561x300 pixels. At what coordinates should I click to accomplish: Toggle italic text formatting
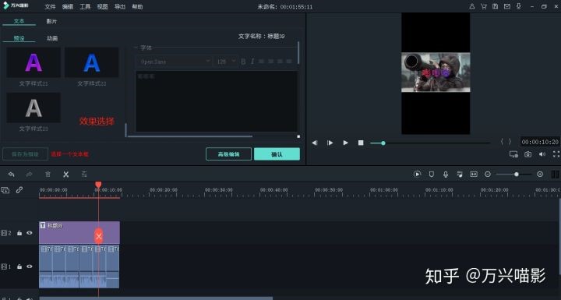click(x=252, y=62)
